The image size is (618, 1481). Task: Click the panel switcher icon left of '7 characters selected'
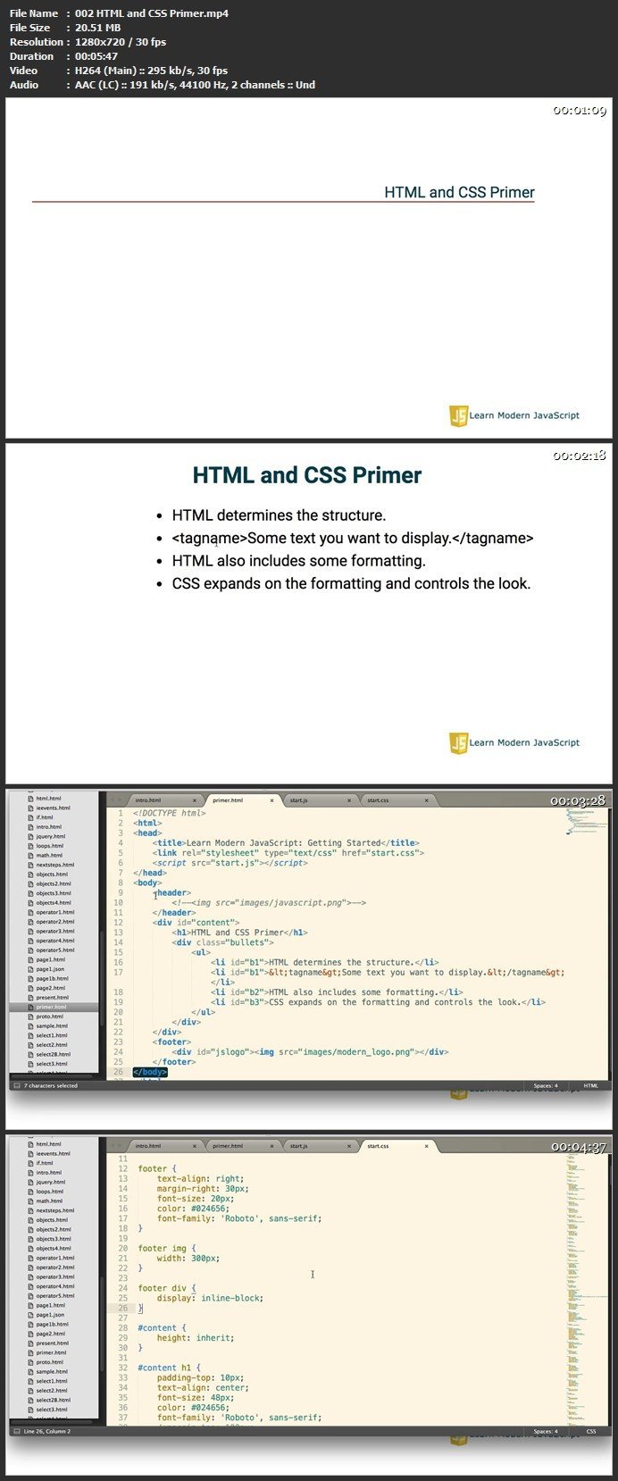tap(16, 1086)
